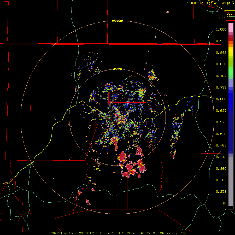Select the 0.360 legend value
Image resolution: width=235 pixels, height=235 pixels.
[x=221, y=169]
